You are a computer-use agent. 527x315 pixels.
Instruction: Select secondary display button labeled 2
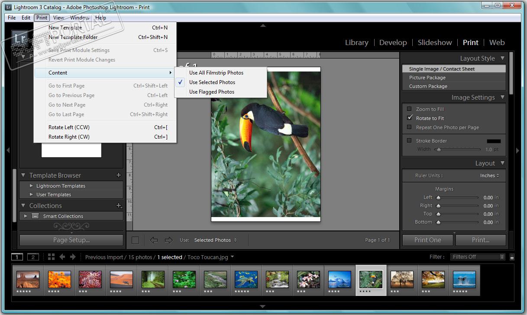coord(33,257)
